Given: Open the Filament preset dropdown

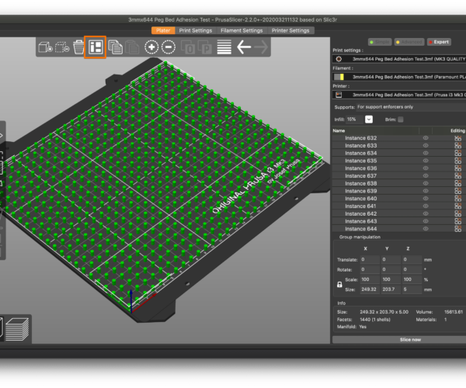Looking at the screenshot, I should (x=399, y=77).
